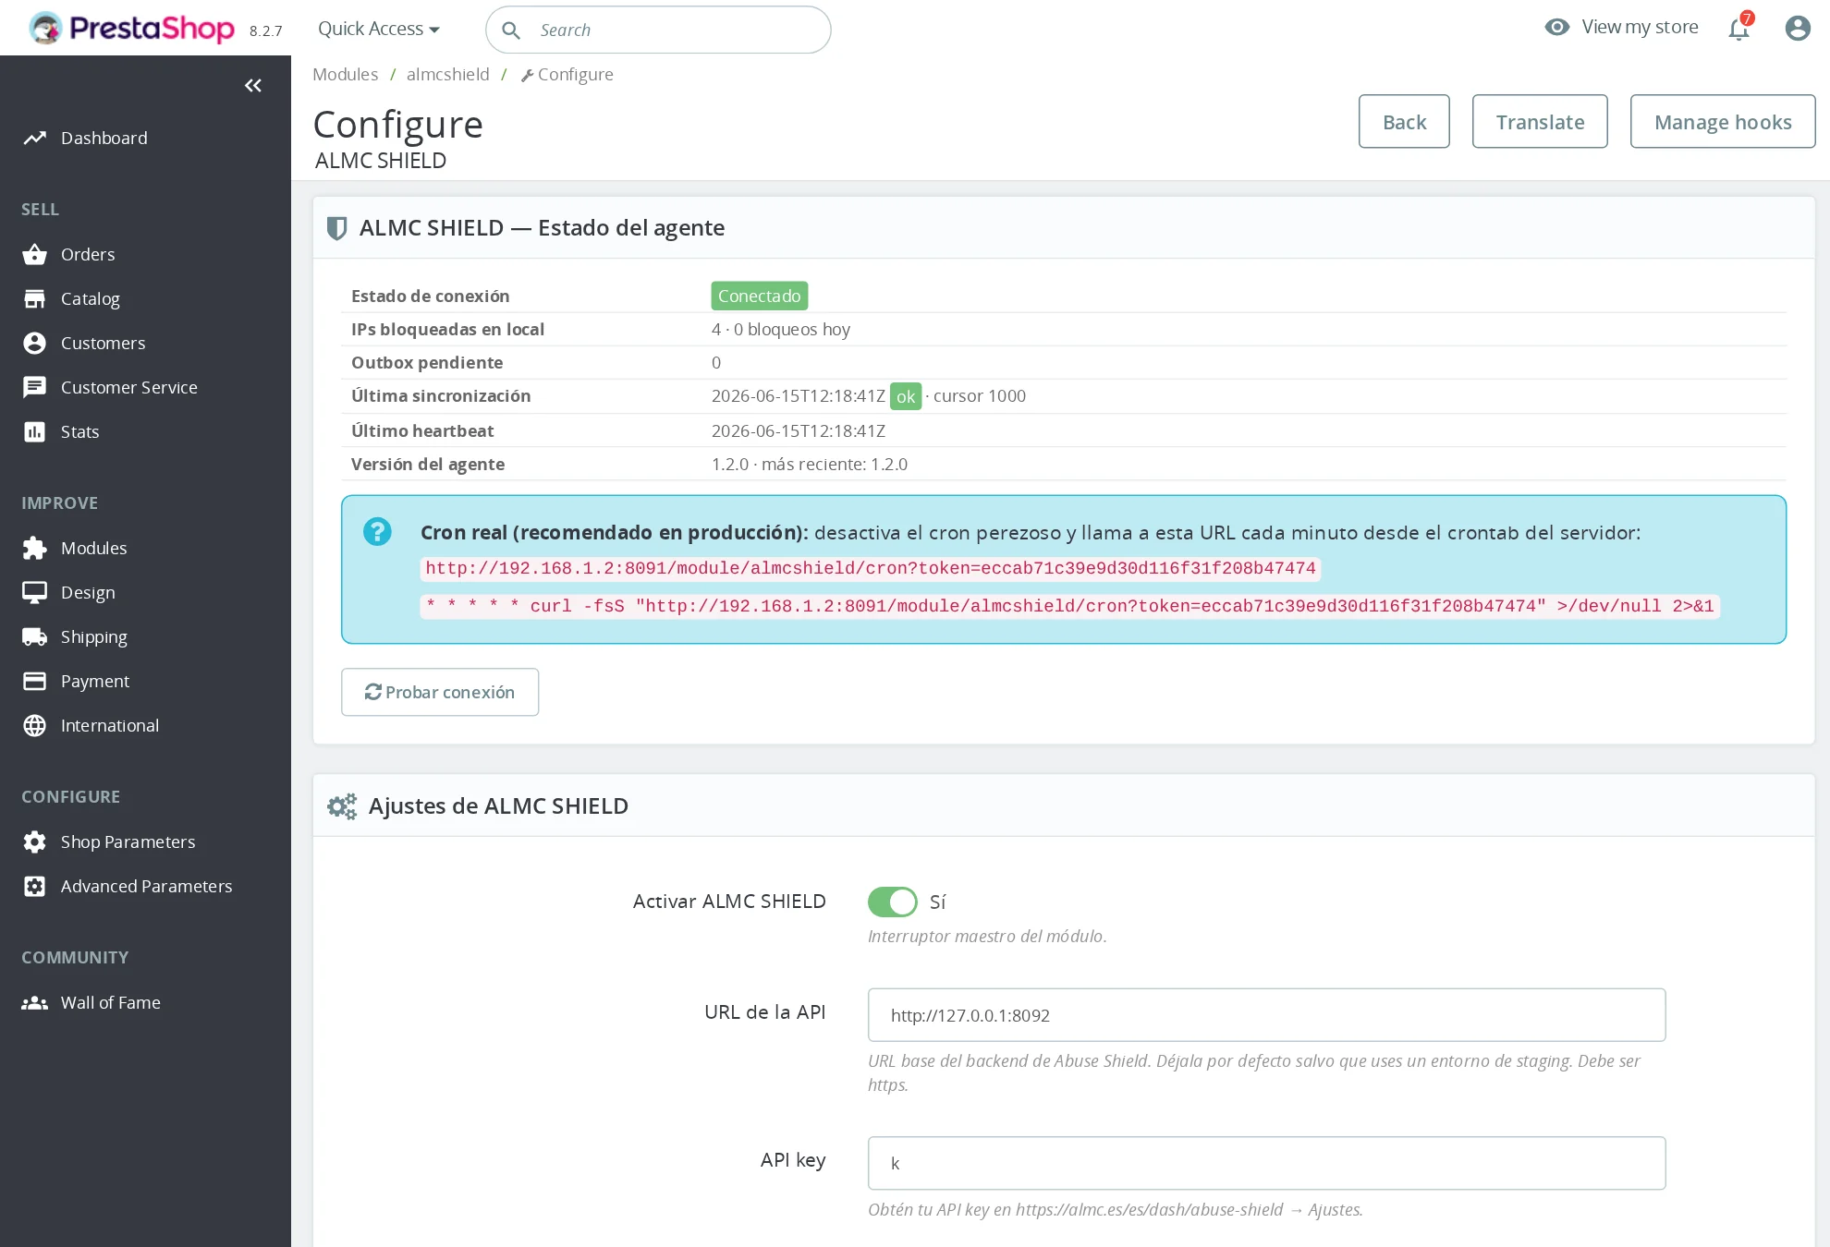Viewport: 1830px width, 1247px height.
Task: Click the shield icon in Estado del agente header
Action: pyautogui.click(x=337, y=228)
